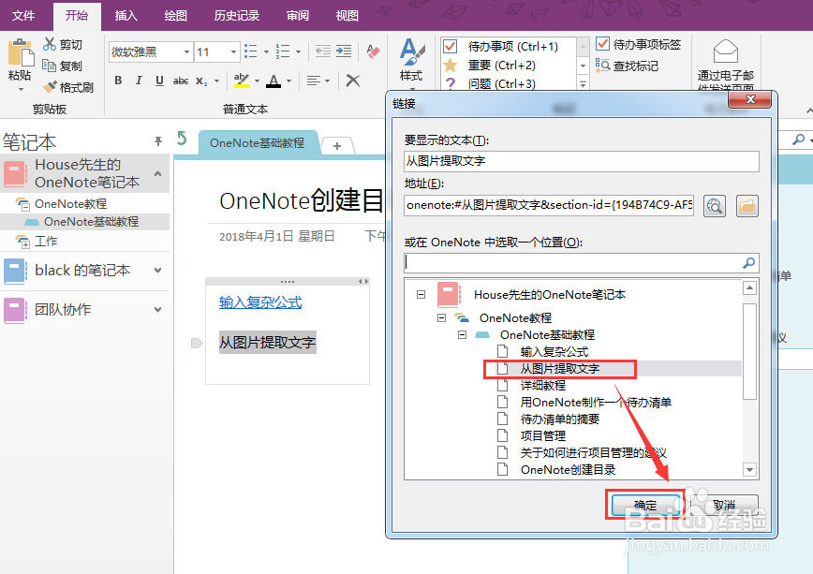Viewport: 813px width, 574px height.
Task: Click the address field in link dialog
Action: [549, 205]
